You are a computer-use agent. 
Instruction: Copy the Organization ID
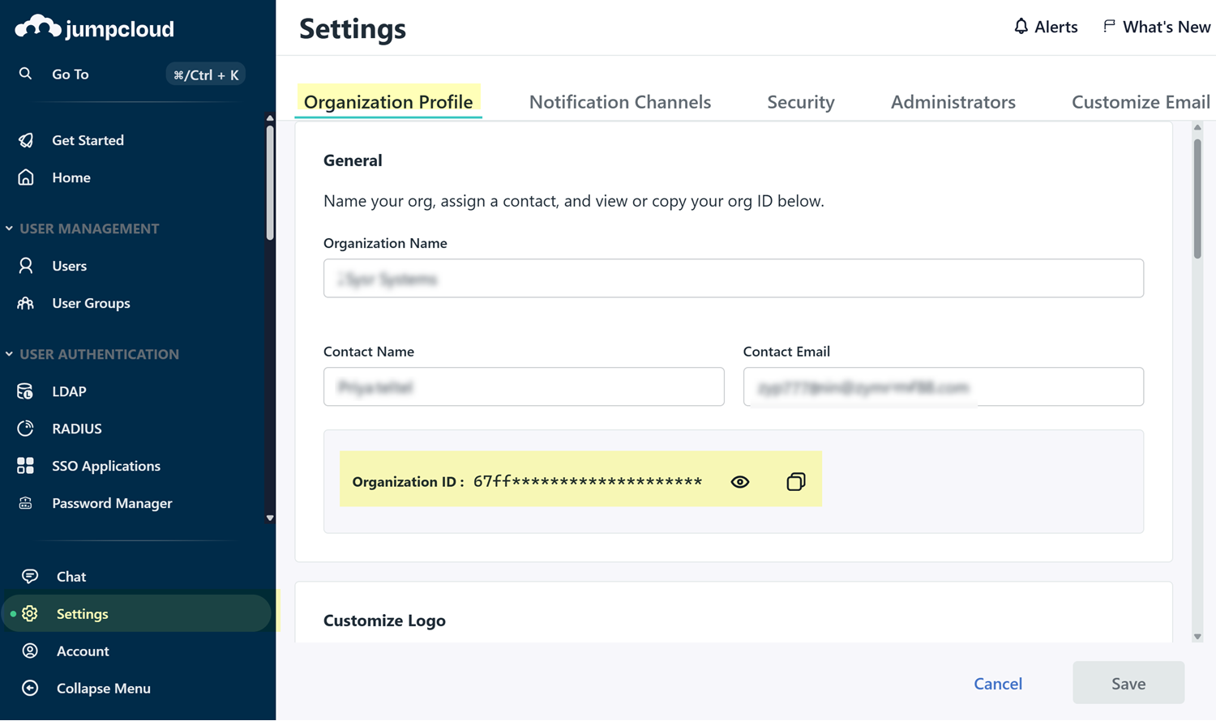[x=795, y=482]
